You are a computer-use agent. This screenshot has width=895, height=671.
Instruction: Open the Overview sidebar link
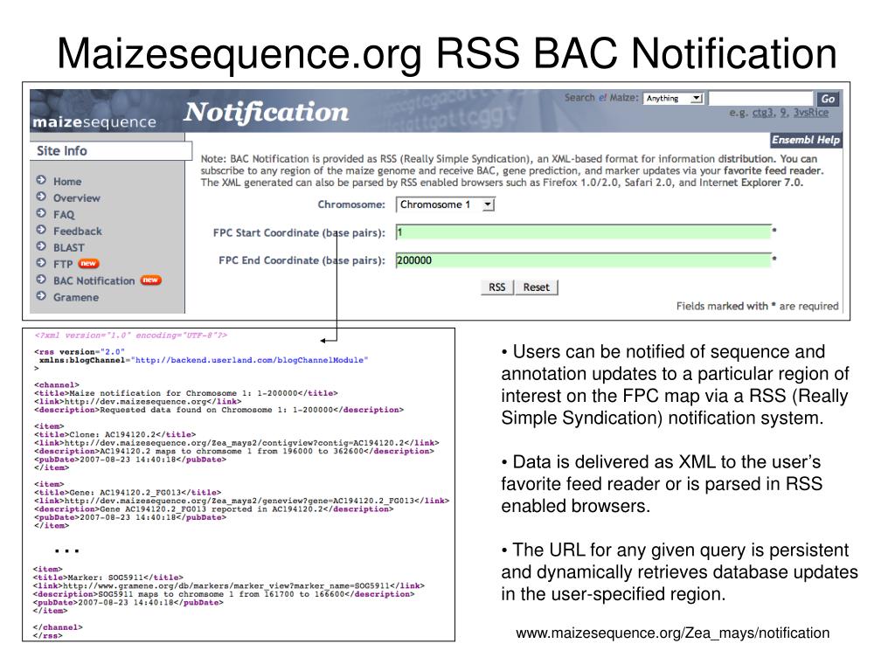77,198
